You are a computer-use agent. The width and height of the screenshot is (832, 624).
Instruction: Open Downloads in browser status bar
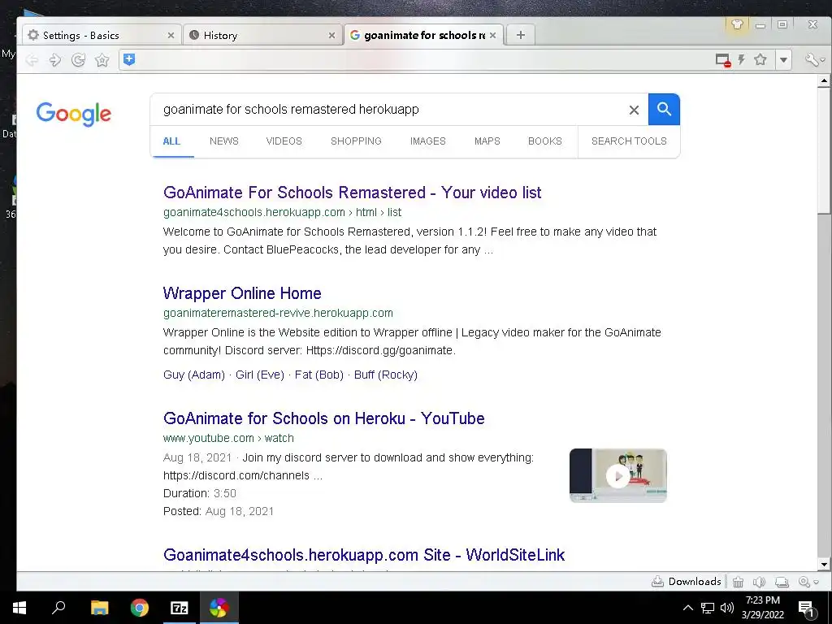pos(686,582)
